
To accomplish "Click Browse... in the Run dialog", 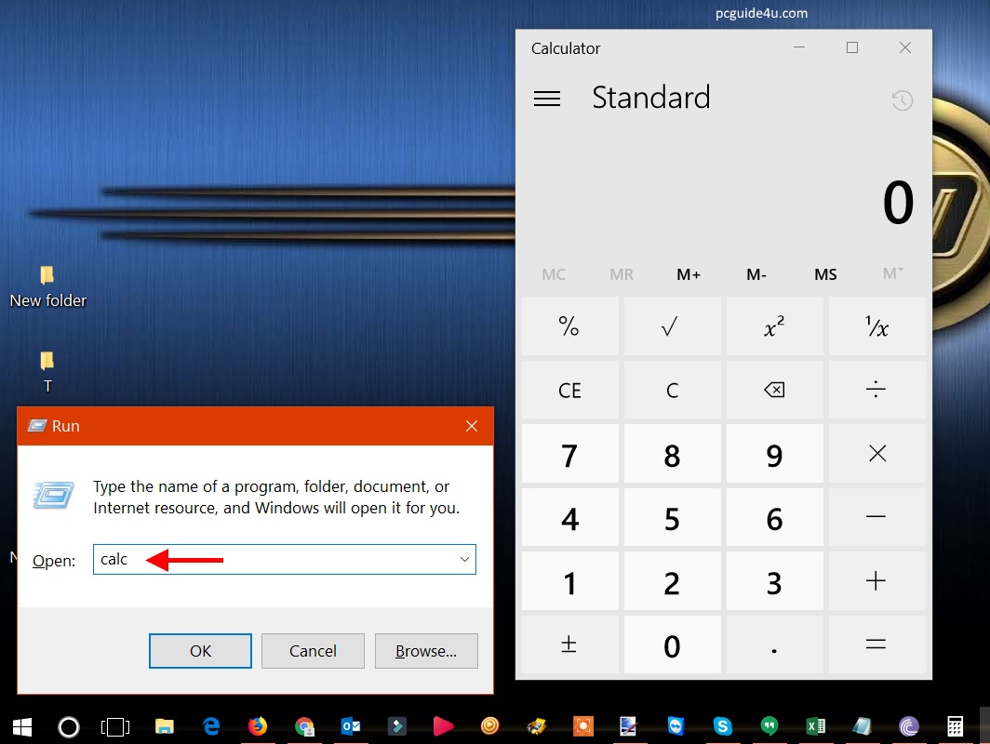I will click(426, 651).
